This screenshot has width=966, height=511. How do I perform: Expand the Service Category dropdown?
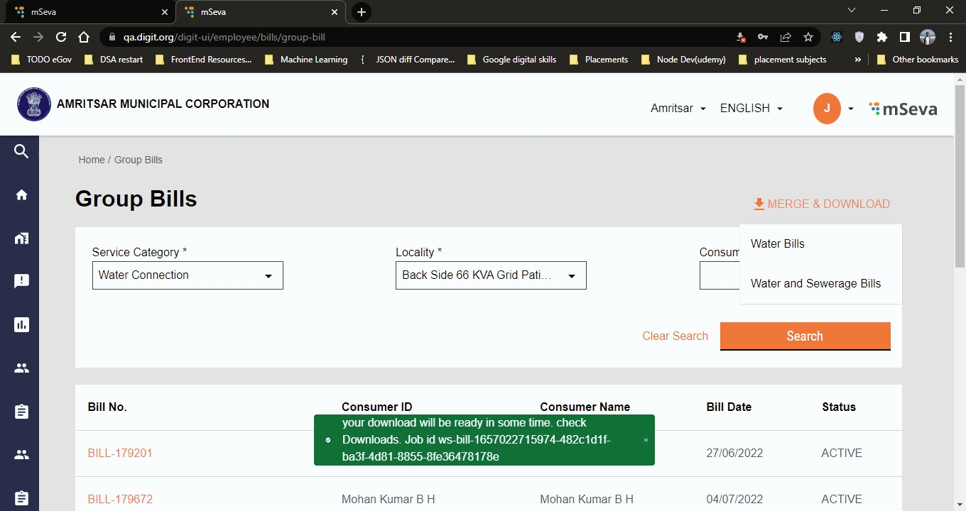188,275
